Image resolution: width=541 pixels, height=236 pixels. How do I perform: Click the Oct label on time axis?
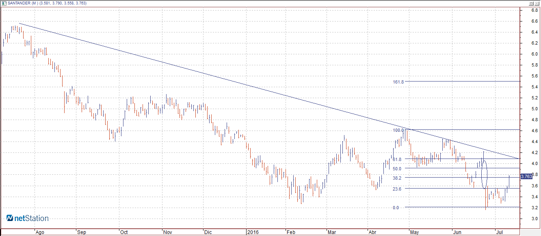123,233
